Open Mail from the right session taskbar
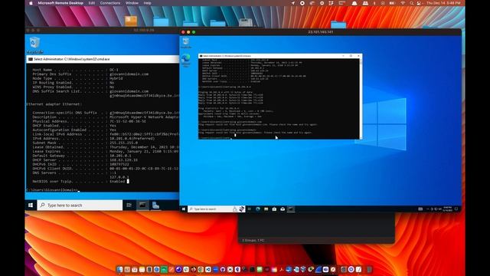Image resolution: width=490 pixels, height=276 pixels. tap(283, 209)
